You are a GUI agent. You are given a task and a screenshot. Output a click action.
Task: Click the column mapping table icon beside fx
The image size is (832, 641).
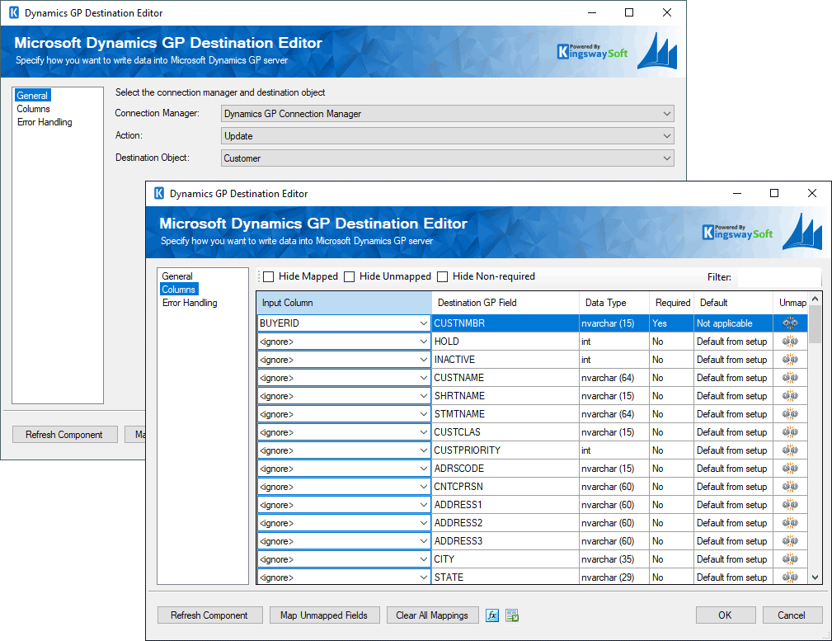[512, 615]
